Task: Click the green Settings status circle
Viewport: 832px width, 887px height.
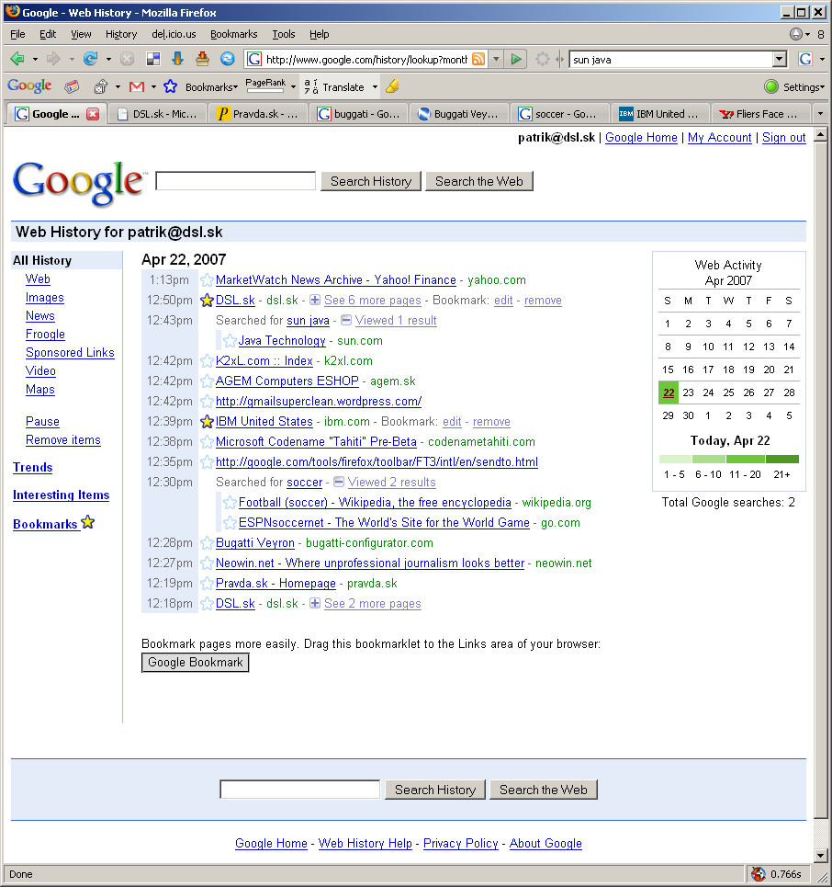Action: click(771, 86)
